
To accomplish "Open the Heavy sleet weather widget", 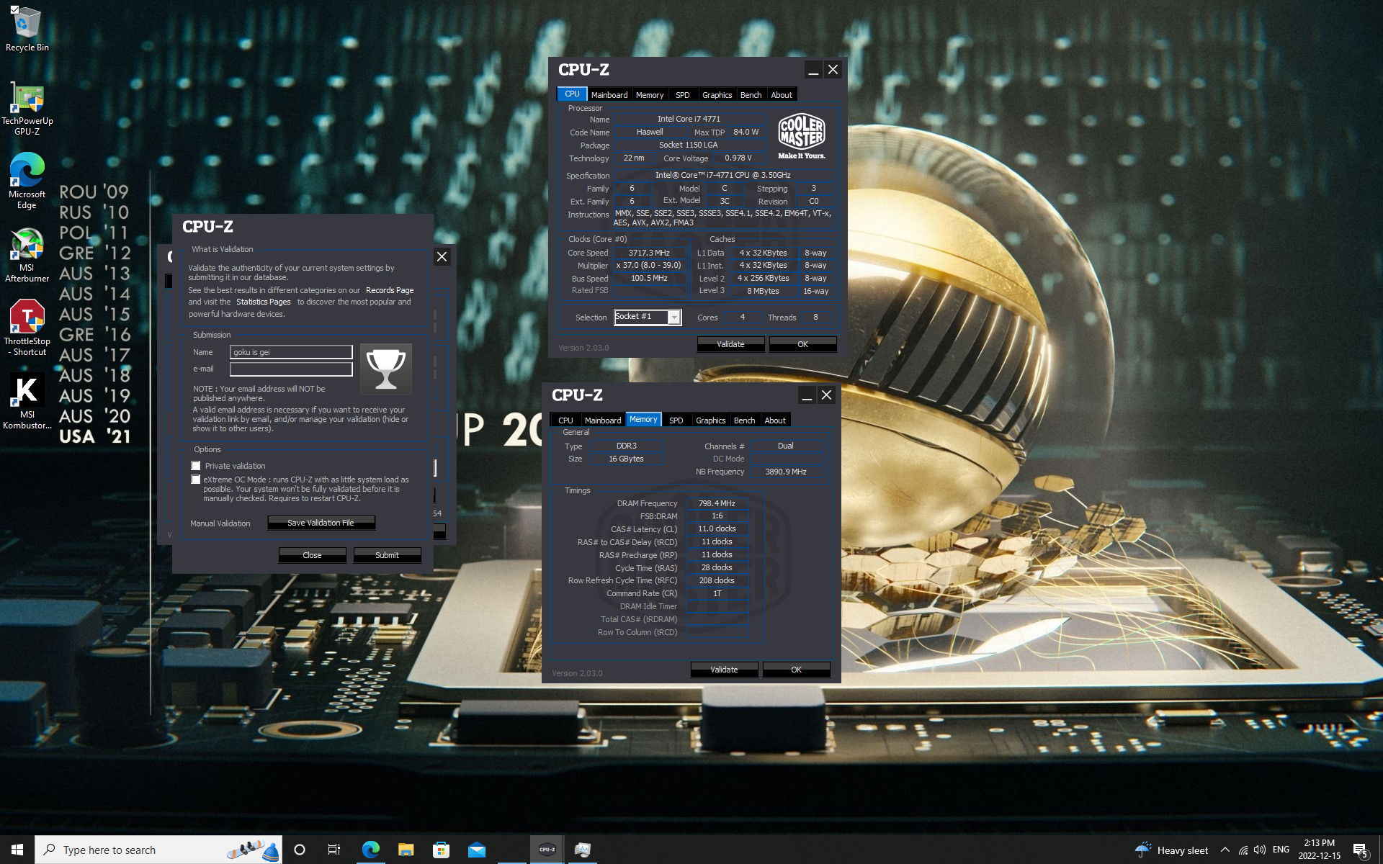I will click(x=1172, y=850).
